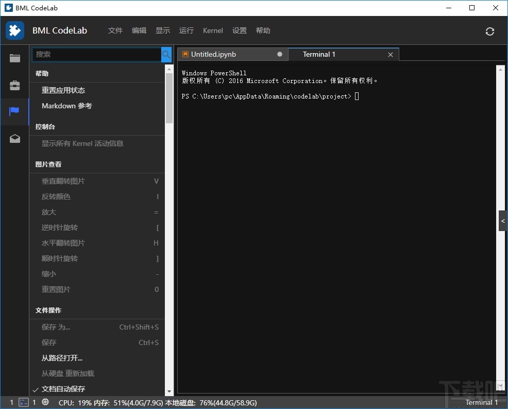The width and height of the screenshot is (508, 409).
Task: Select the running sessions sidebar panel
Action: tap(14, 85)
